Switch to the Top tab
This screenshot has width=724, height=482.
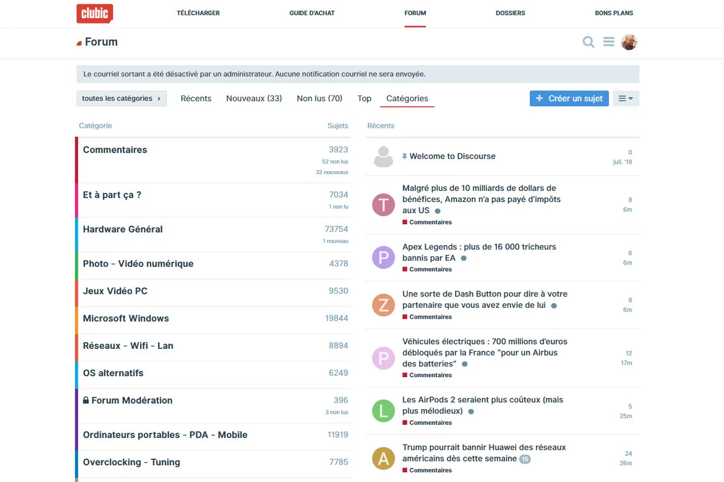(x=364, y=98)
